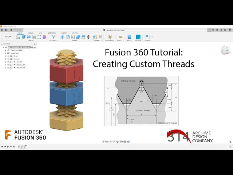This screenshot has width=233, height=175.
Task: Select the Move/Copy tool
Action: (x=89, y=37)
